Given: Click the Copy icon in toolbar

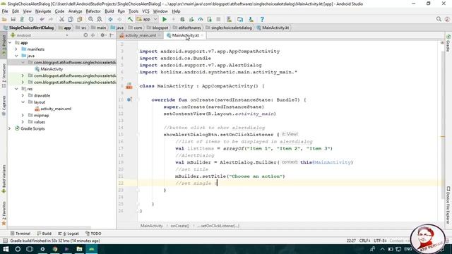Looking at the screenshot, I should [x=71, y=19].
